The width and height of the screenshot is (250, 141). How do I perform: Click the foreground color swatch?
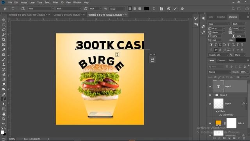click(x=2, y=132)
